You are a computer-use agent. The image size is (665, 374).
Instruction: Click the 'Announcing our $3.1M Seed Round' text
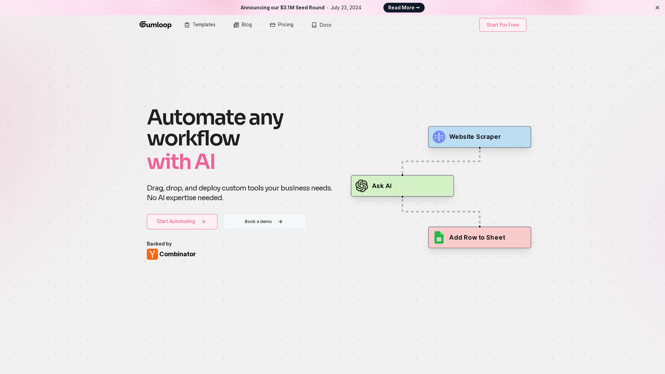(283, 8)
